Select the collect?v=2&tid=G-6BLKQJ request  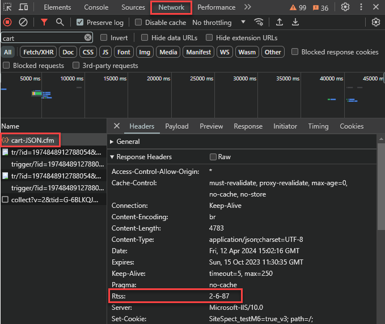coord(54,200)
